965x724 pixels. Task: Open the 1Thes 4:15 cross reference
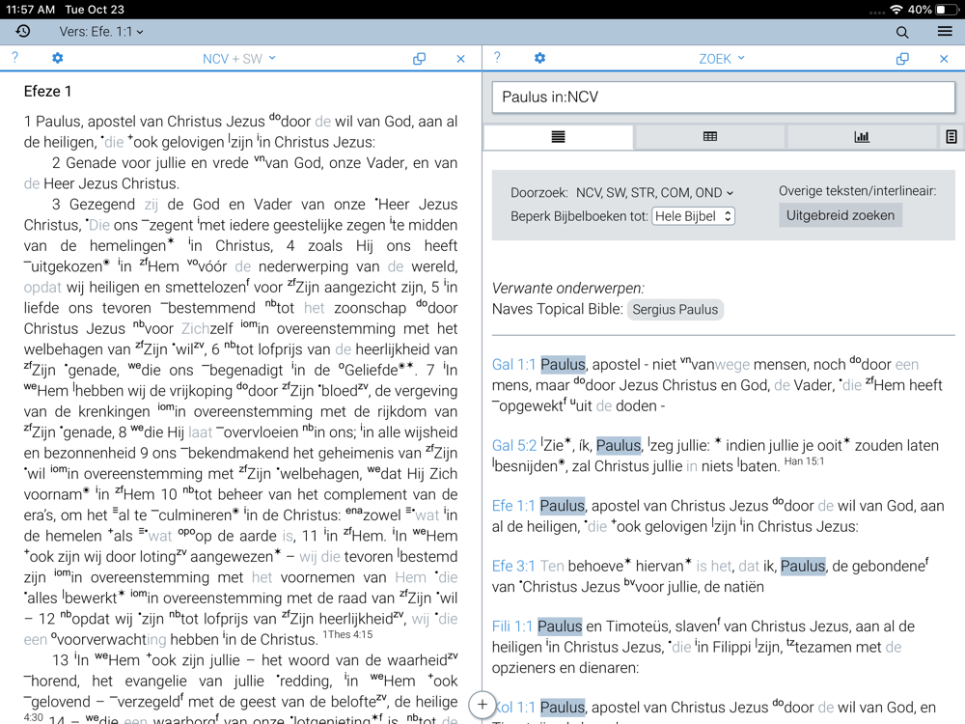(x=347, y=634)
